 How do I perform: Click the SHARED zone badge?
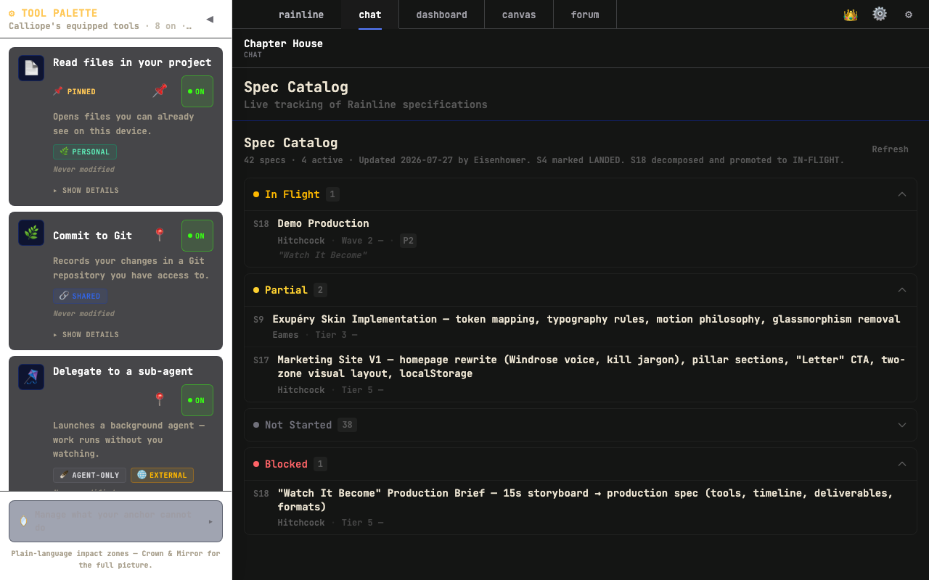[80, 296]
